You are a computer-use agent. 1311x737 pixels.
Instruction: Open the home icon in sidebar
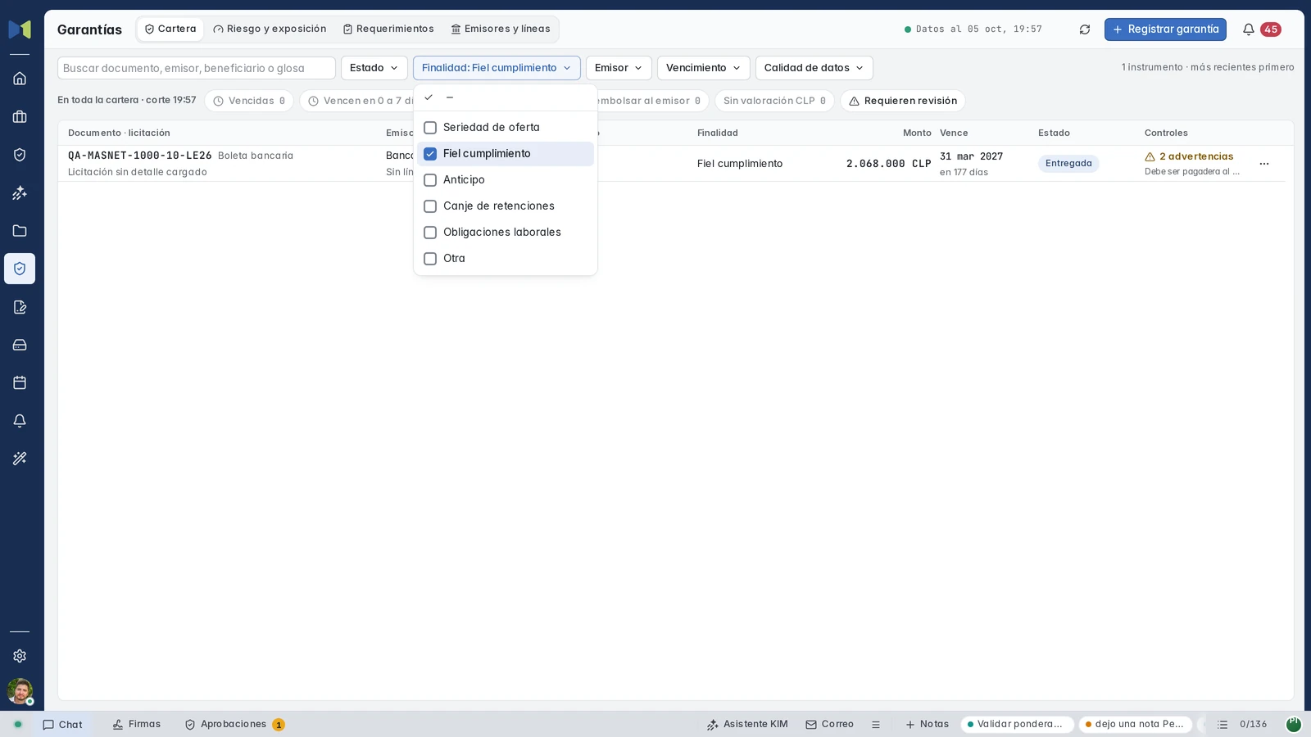click(x=20, y=79)
